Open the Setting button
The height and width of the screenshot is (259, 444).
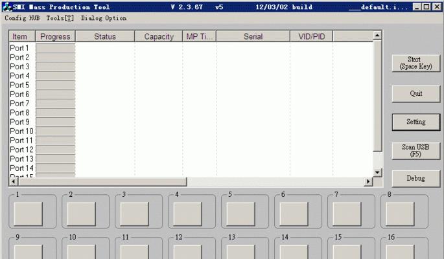pos(416,122)
